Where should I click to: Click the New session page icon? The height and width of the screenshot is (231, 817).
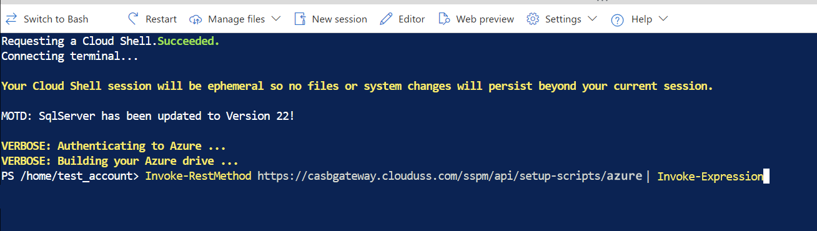click(300, 19)
